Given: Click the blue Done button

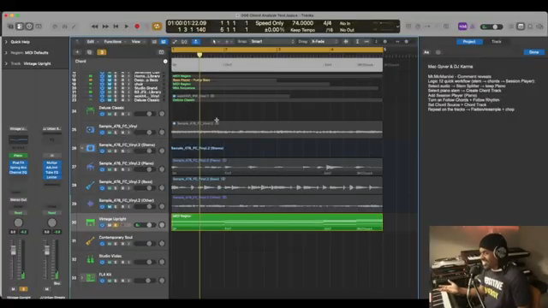Looking at the screenshot, I should tap(533, 52).
